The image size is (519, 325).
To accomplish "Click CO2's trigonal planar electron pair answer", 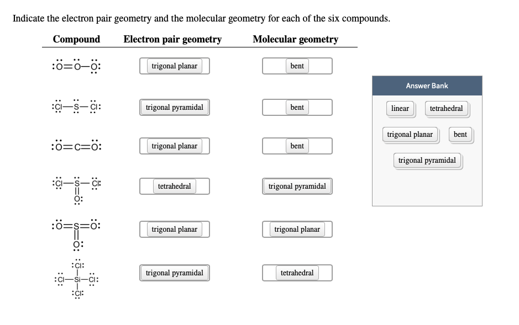I will click(x=174, y=146).
